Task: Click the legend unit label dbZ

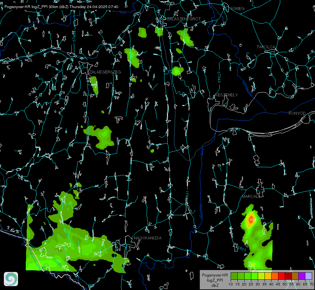Action: coord(215,285)
